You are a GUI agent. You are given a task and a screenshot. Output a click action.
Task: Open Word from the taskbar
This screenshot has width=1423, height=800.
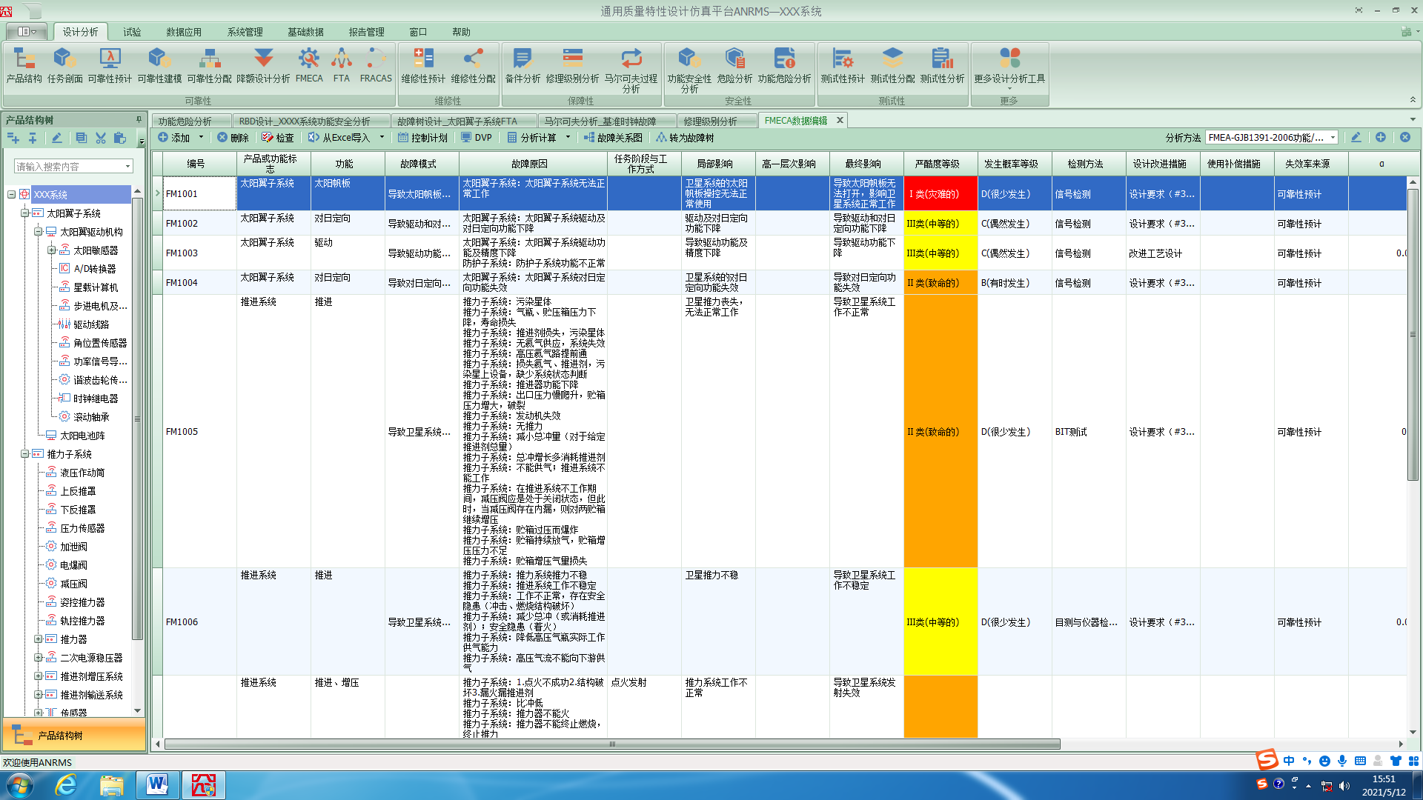tap(157, 785)
